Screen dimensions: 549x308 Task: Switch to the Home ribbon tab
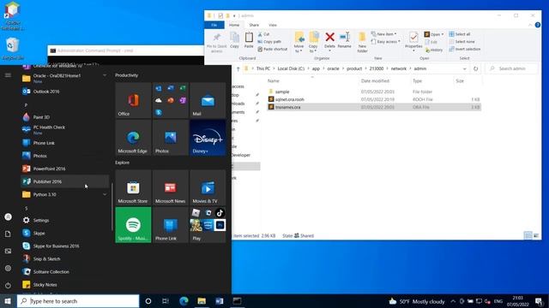tap(234, 25)
